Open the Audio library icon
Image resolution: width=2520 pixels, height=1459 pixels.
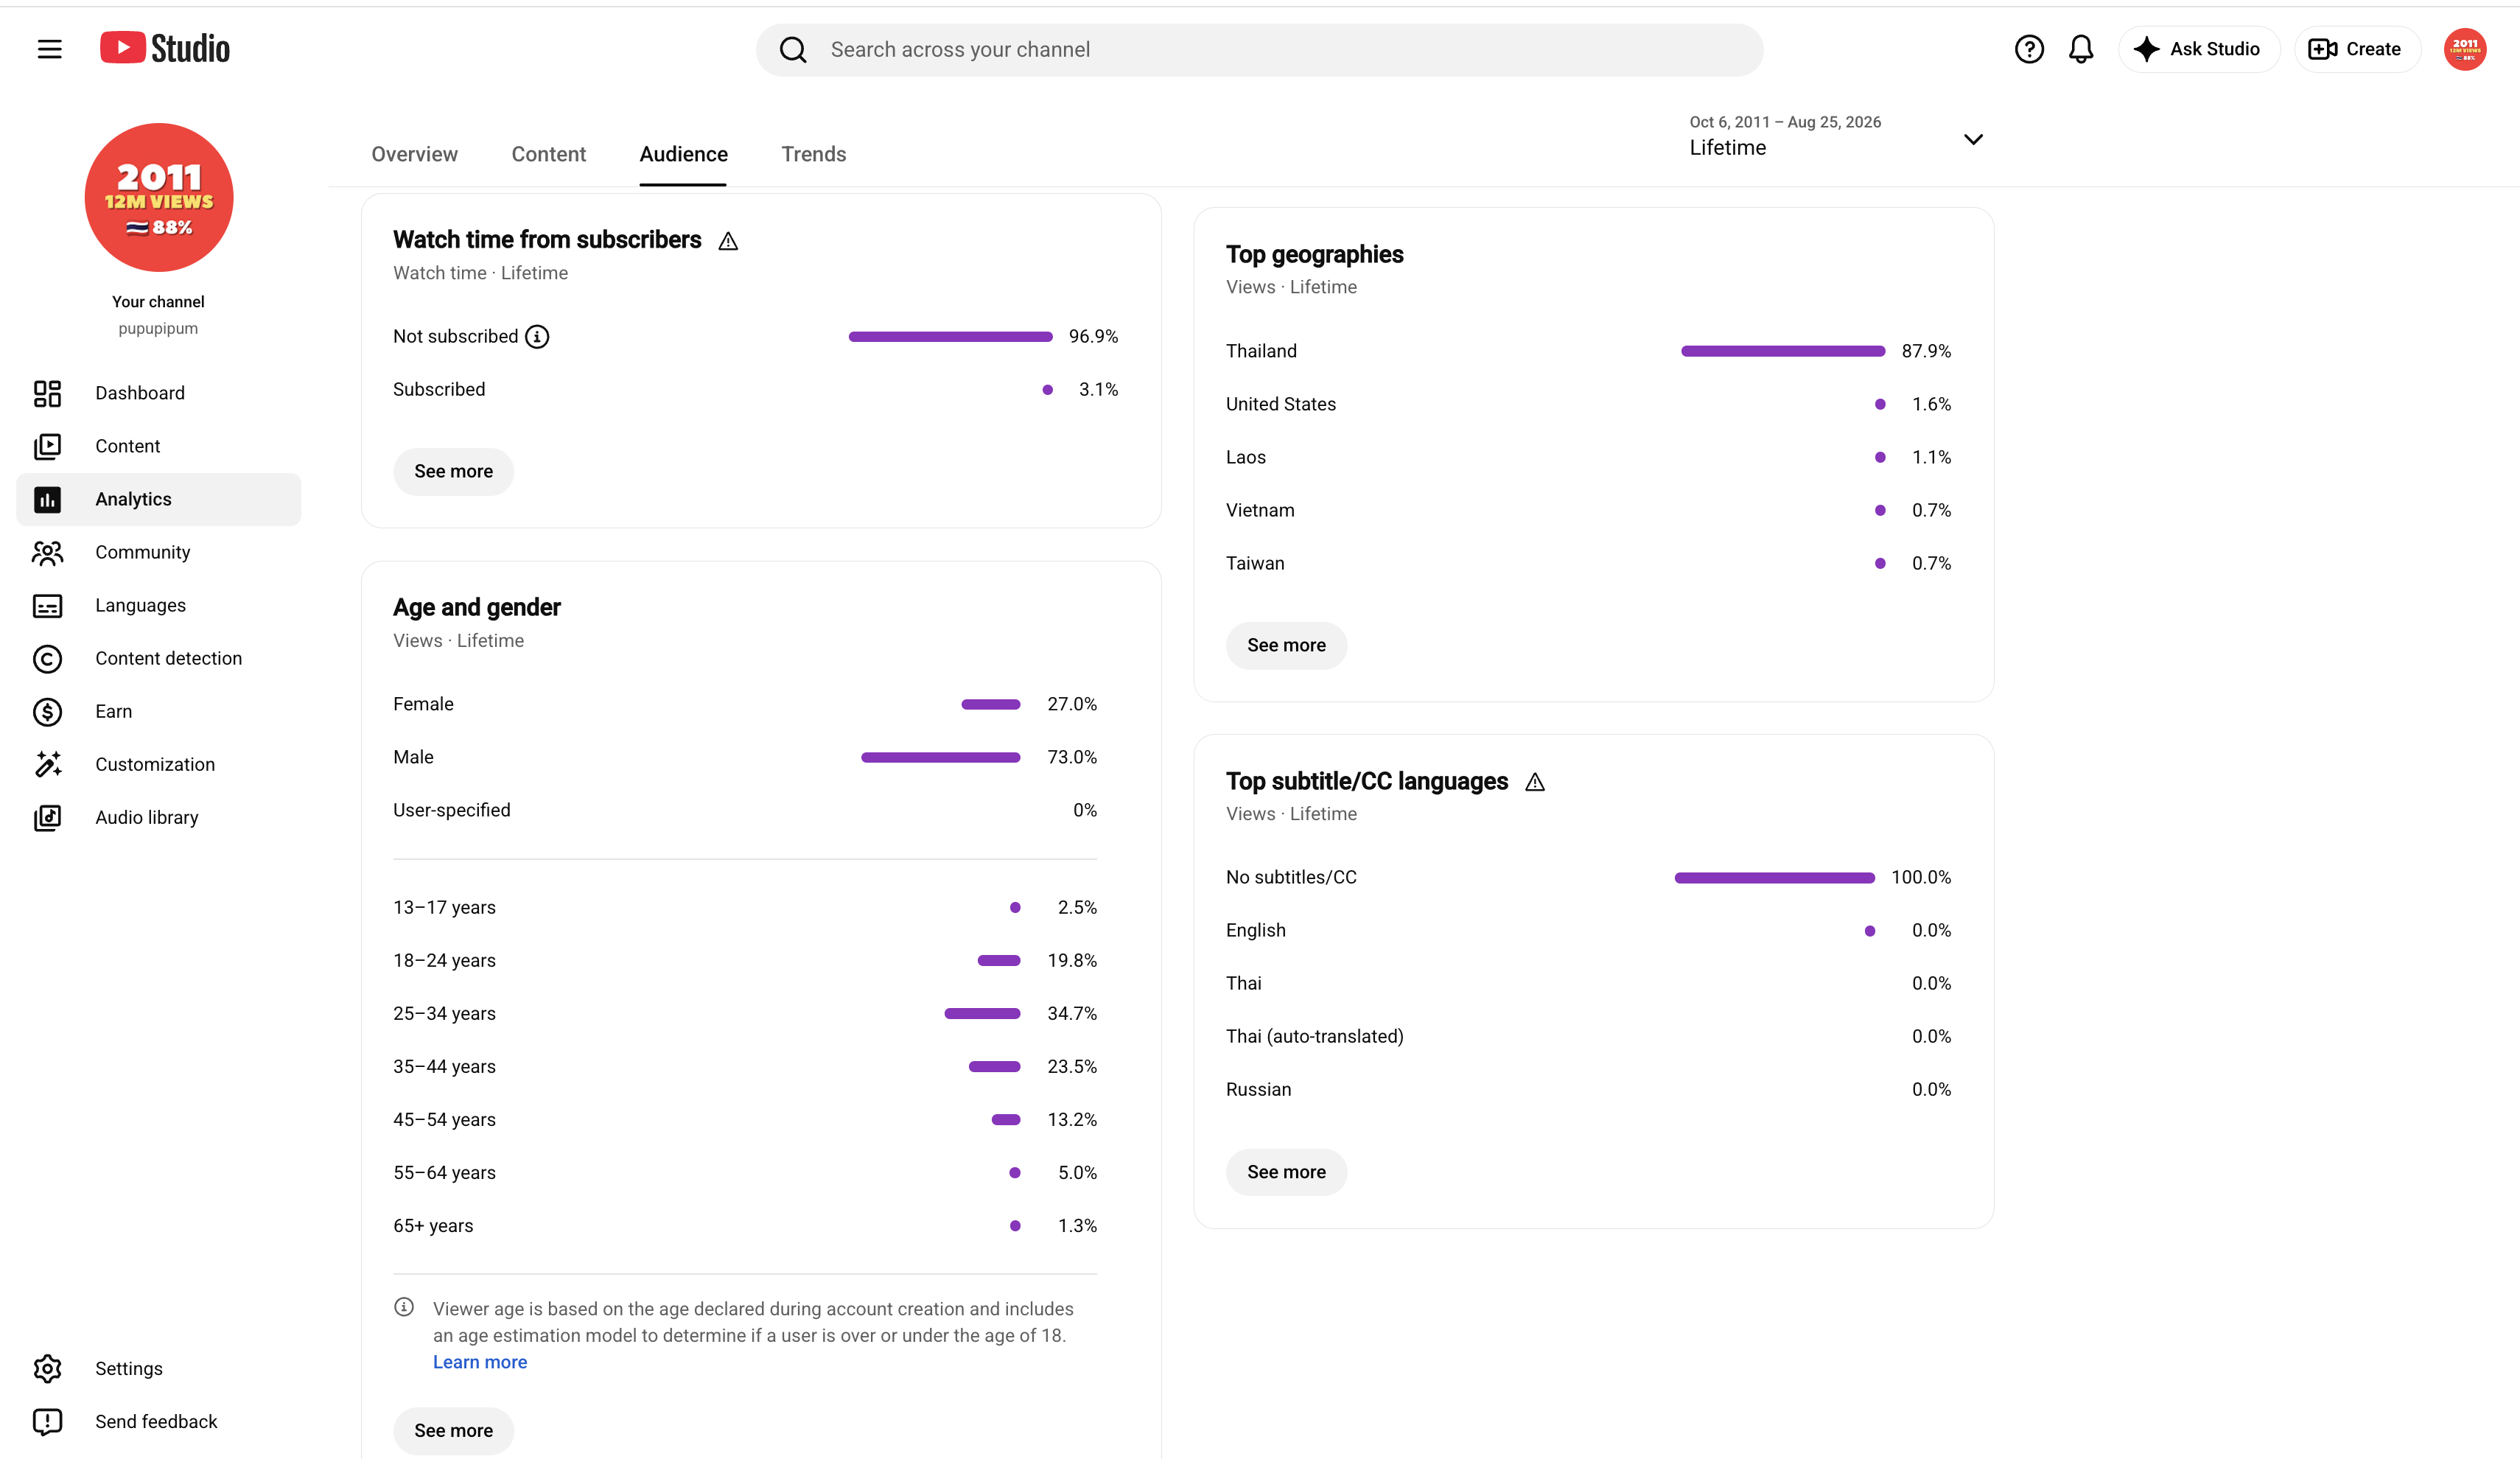point(47,818)
